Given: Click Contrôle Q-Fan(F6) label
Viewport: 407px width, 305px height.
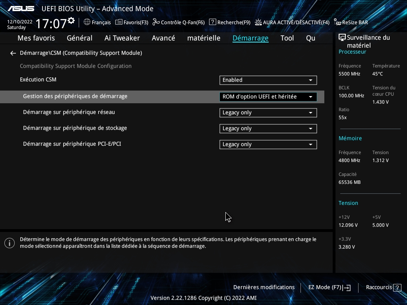Looking at the screenshot, I should [183, 23].
